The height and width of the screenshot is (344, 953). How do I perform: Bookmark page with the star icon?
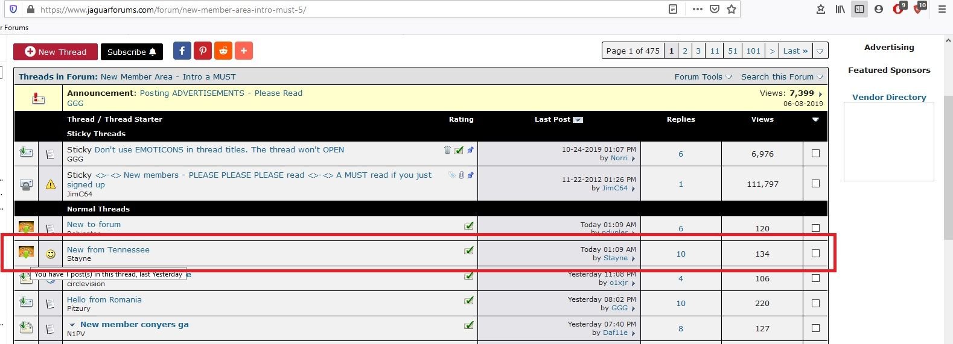coord(731,9)
